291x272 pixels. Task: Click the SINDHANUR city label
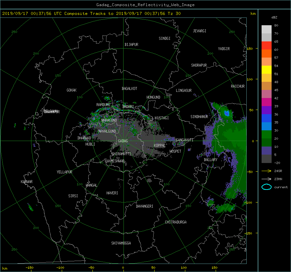(x=199, y=117)
